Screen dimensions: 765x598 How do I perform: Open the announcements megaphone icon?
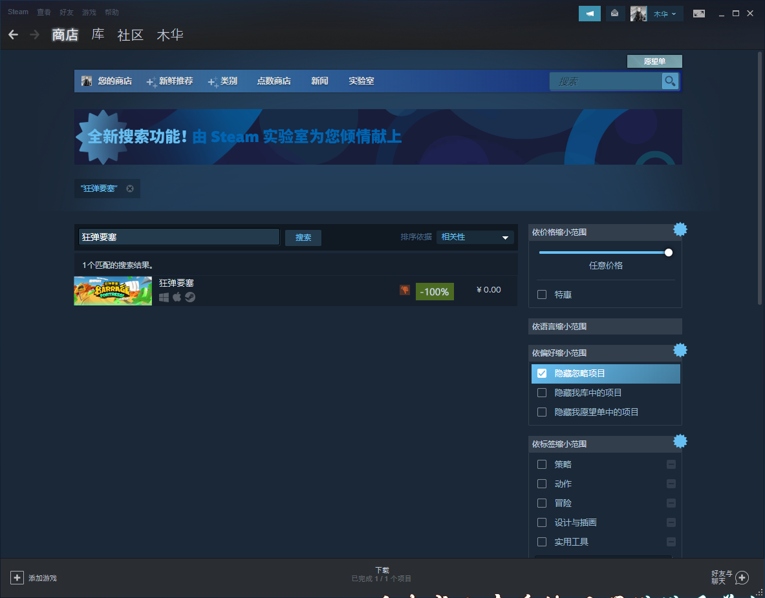(589, 14)
